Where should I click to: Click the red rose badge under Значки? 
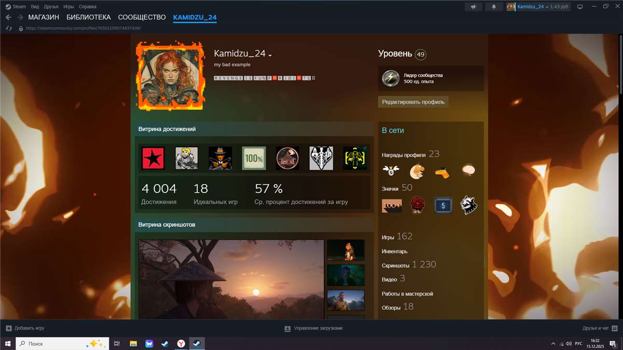417,205
